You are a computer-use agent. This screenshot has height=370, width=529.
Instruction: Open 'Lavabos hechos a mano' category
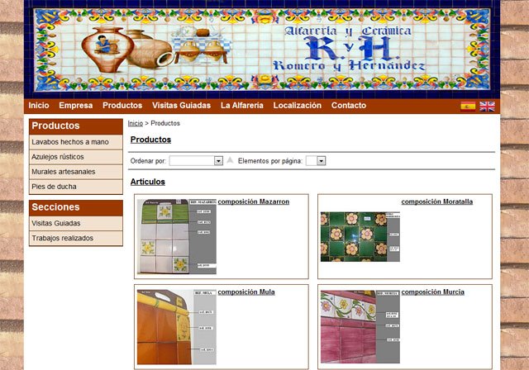tap(70, 142)
